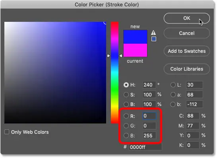This screenshot has height=158, width=217.
Task: Click the C field showing 88
Action: 192,116
